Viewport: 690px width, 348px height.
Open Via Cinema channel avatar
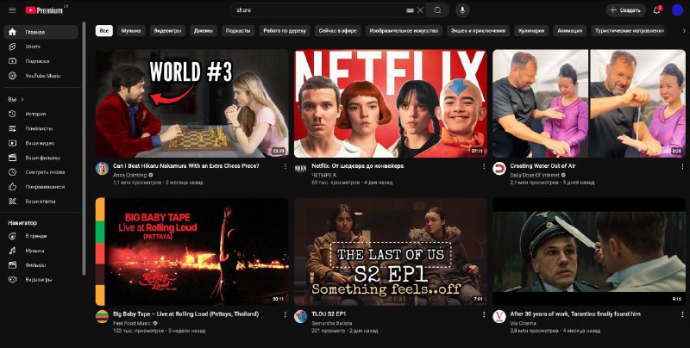click(499, 316)
